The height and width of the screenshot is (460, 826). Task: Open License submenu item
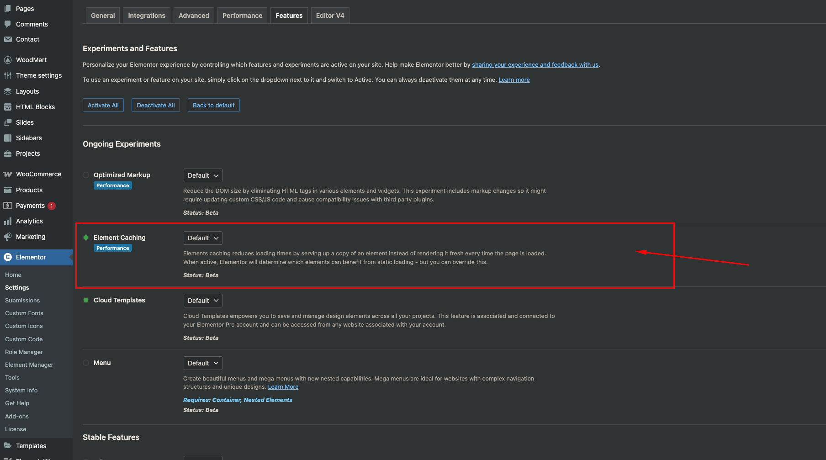pos(16,429)
